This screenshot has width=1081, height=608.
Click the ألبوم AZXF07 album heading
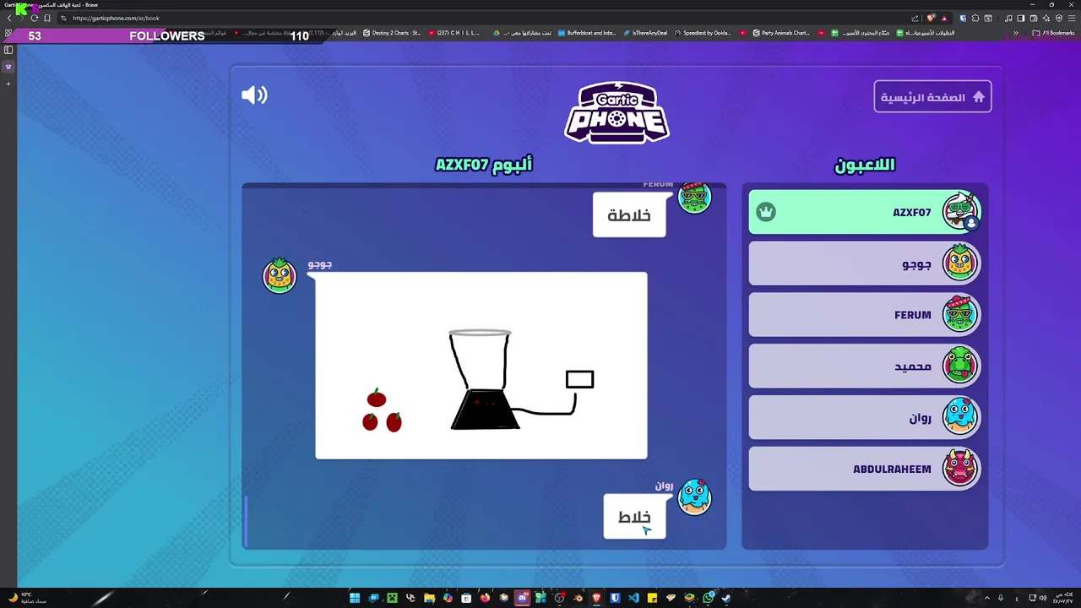(484, 165)
